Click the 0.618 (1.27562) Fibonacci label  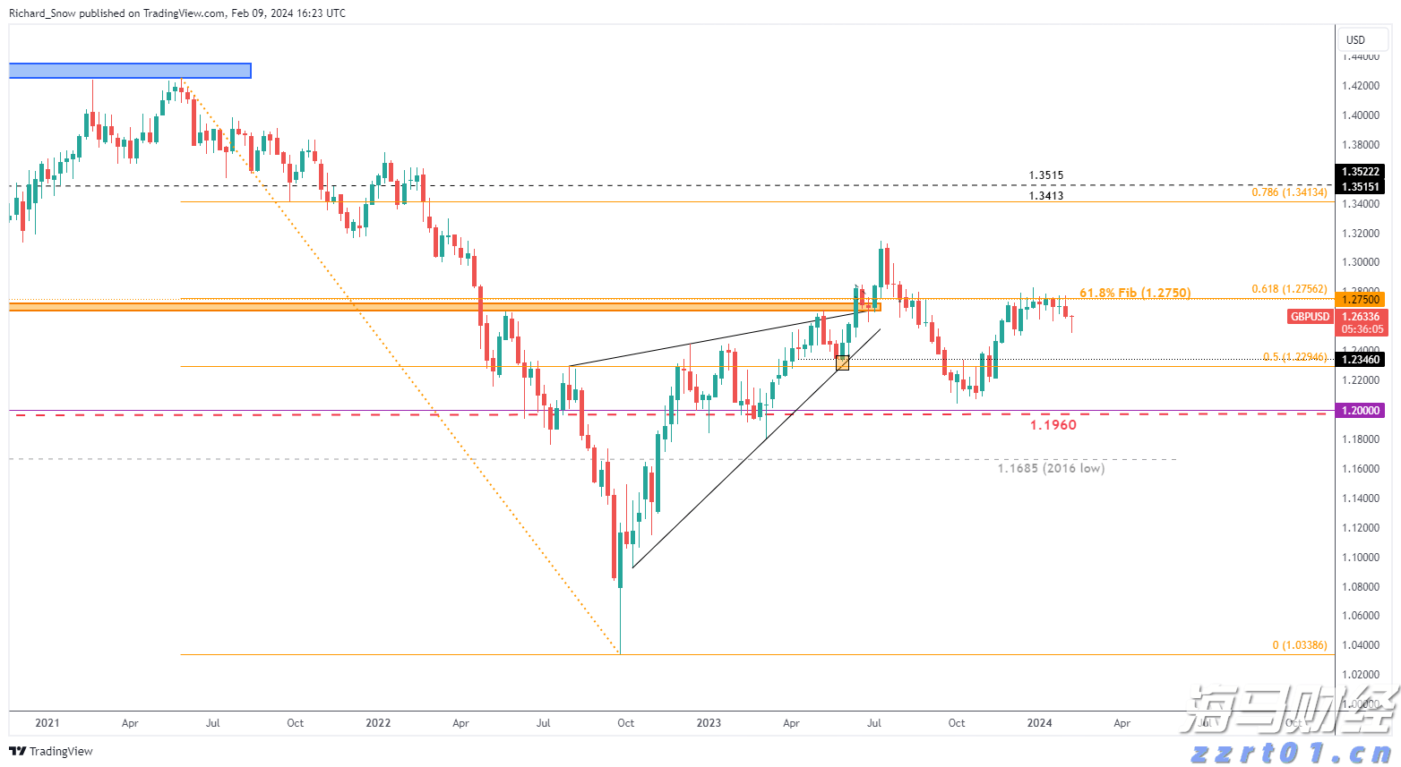[x=1288, y=288]
